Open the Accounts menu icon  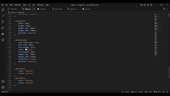3,81
